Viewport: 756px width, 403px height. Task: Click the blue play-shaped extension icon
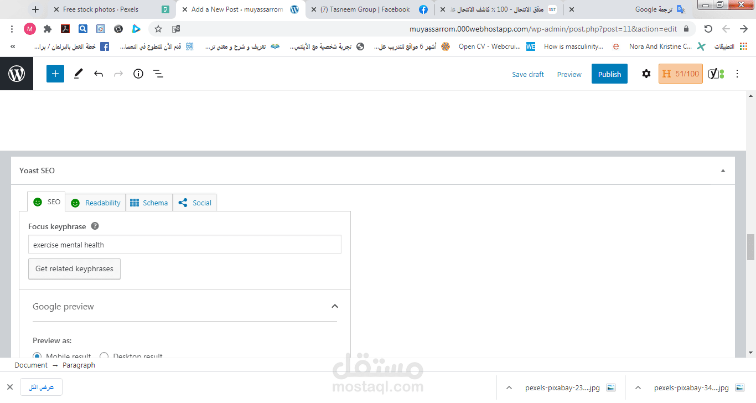click(136, 29)
